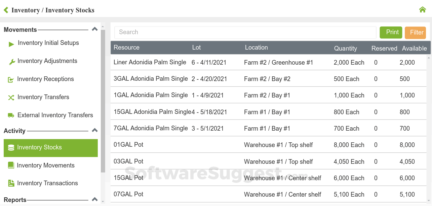Click the sidebar vertical scrollbar
This screenshot has width=432, height=206.
click(103, 100)
